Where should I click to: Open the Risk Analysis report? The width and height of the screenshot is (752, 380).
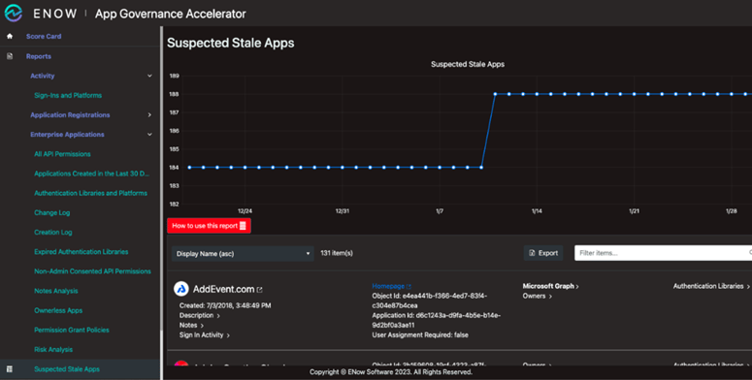tap(53, 349)
